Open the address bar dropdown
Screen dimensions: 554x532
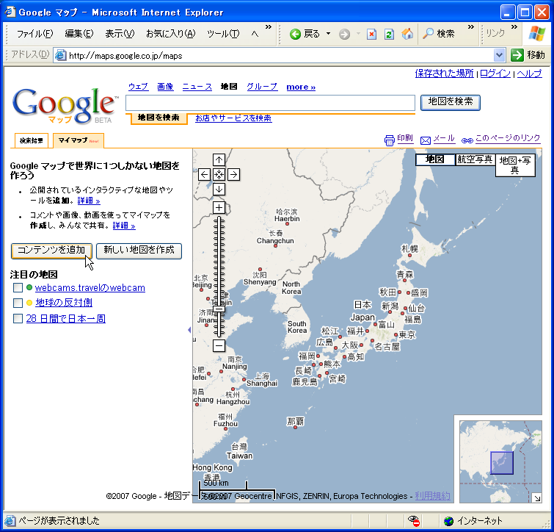(498, 55)
